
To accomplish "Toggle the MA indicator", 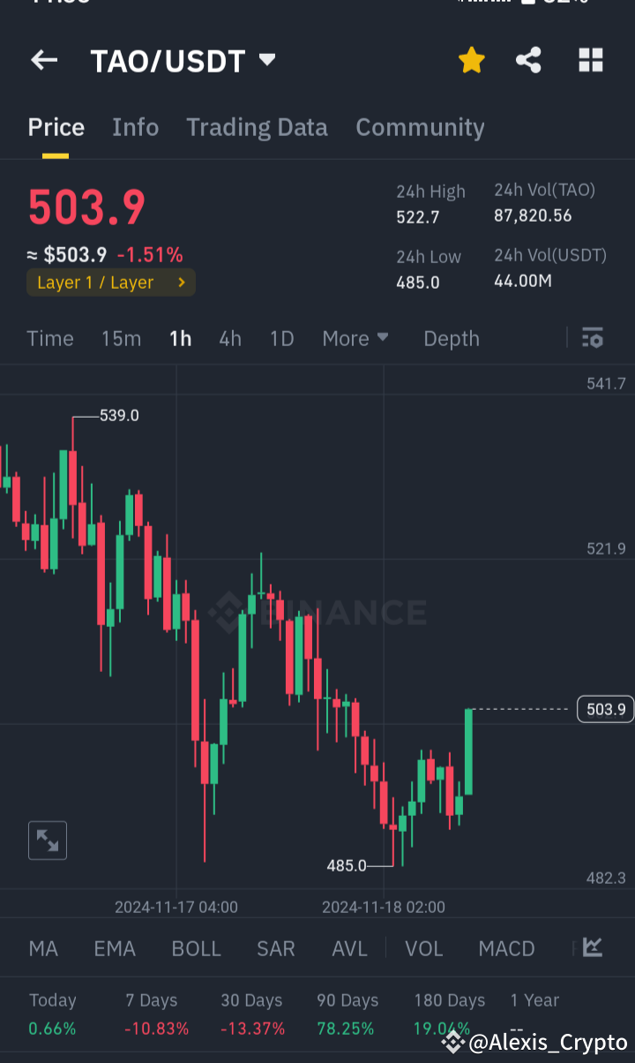I will click(x=43, y=947).
